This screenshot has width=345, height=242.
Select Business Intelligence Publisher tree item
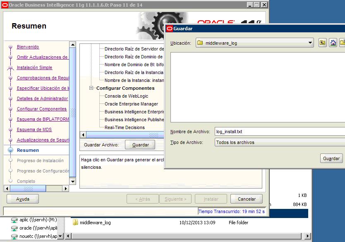coord(134,120)
